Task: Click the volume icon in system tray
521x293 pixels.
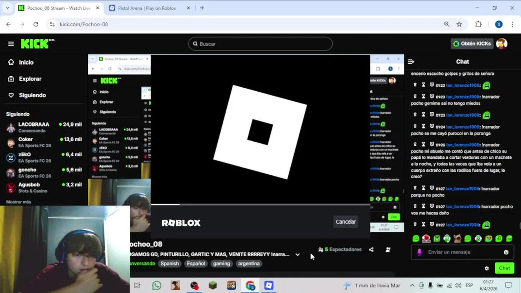Action: click(x=458, y=286)
